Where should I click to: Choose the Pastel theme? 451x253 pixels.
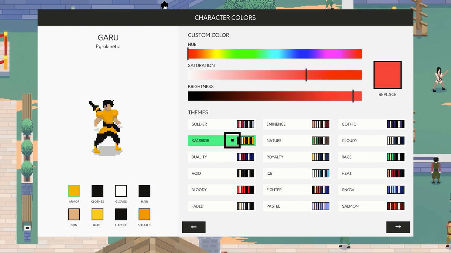point(297,206)
